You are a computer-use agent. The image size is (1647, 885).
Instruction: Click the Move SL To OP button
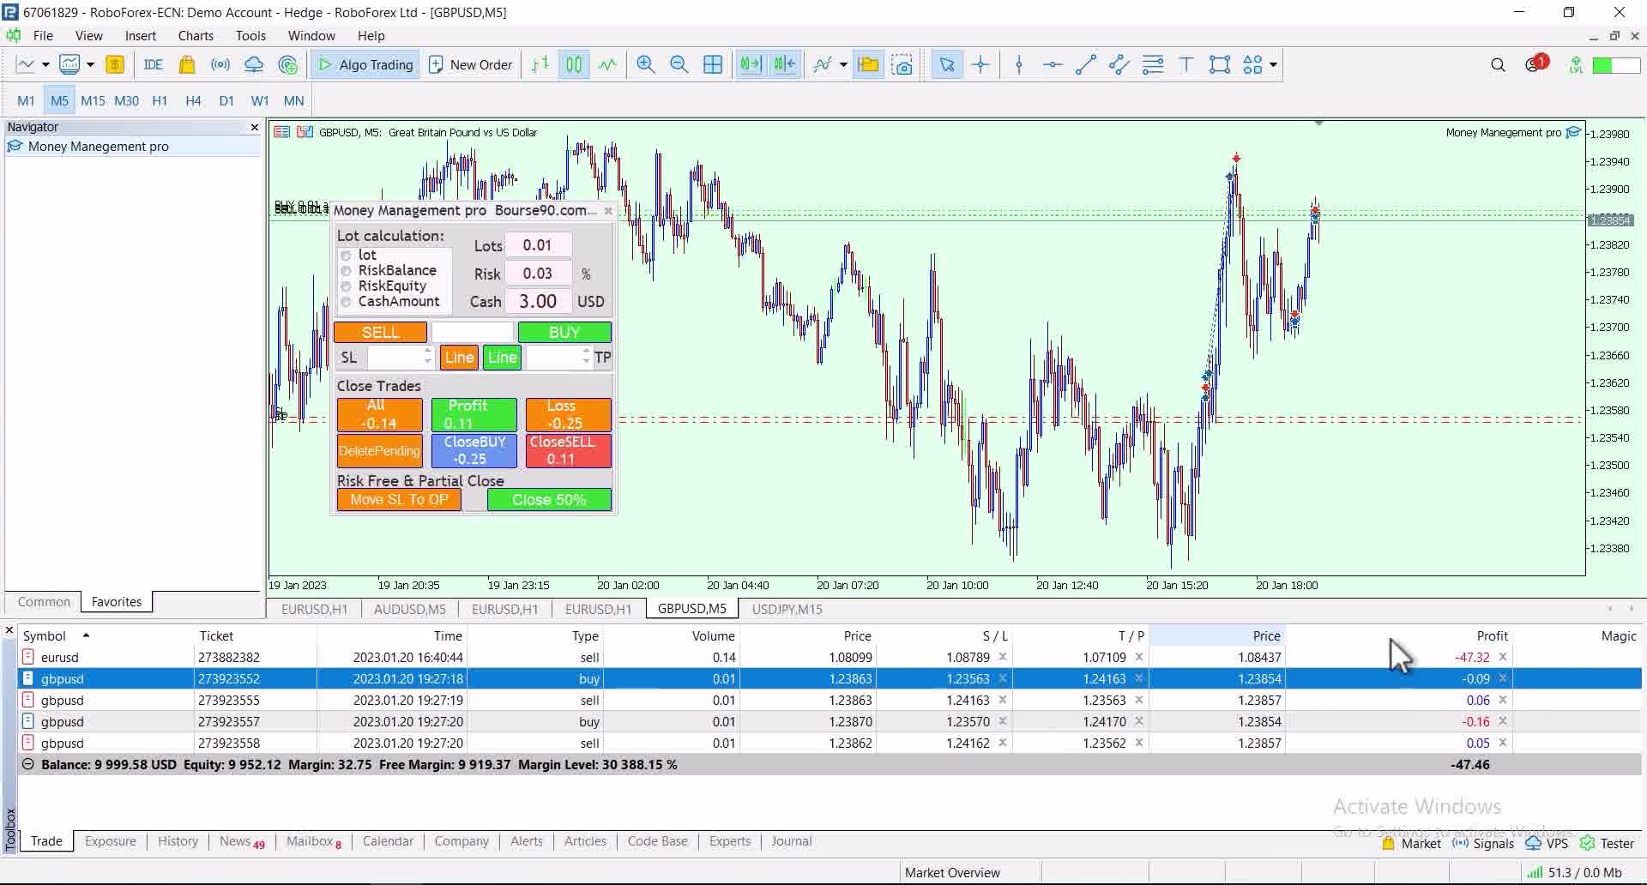click(399, 500)
